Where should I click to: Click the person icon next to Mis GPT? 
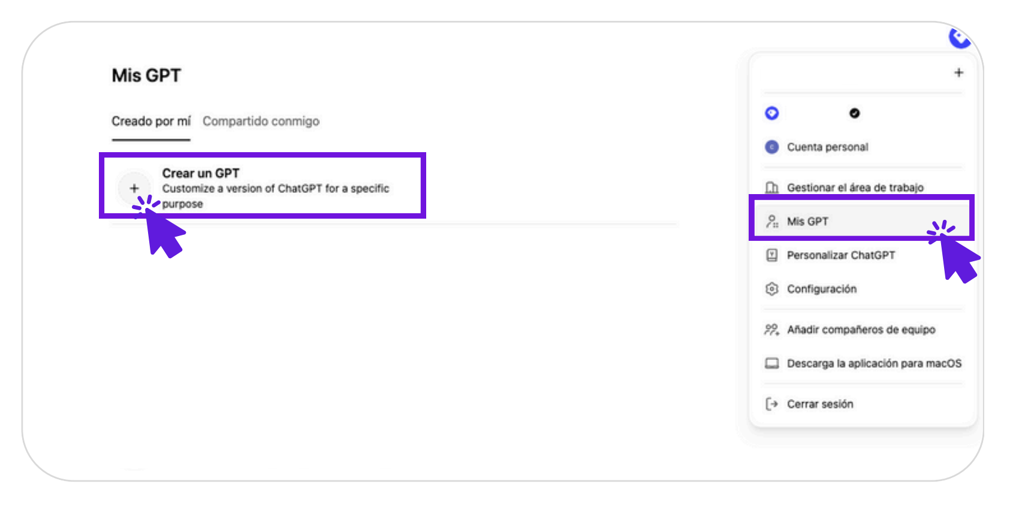pyautogui.click(x=772, y=221)
